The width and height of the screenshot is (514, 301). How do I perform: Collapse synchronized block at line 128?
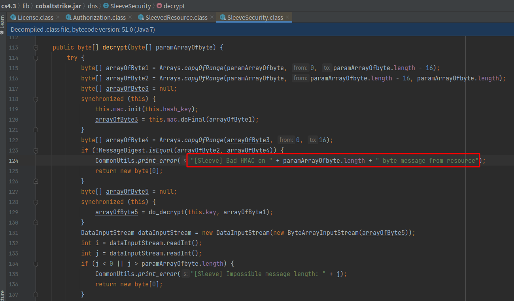36,202
